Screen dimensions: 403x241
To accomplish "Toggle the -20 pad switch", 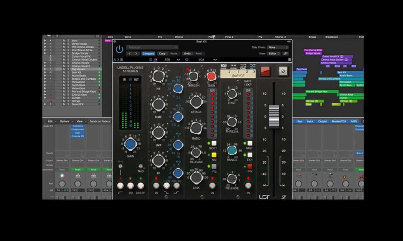I will [x=130, y=186].
